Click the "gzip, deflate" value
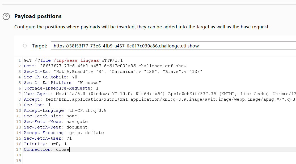 [x=86, y=133]
